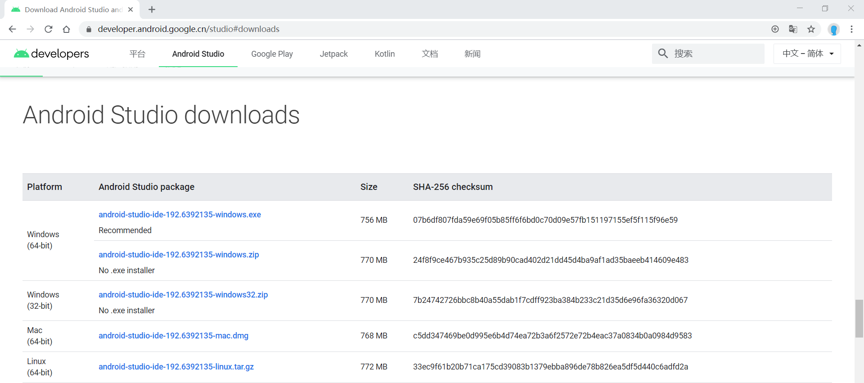Click the Windows (32-bit) platform cell
The image size is (864, 383).
click(43, 300)
